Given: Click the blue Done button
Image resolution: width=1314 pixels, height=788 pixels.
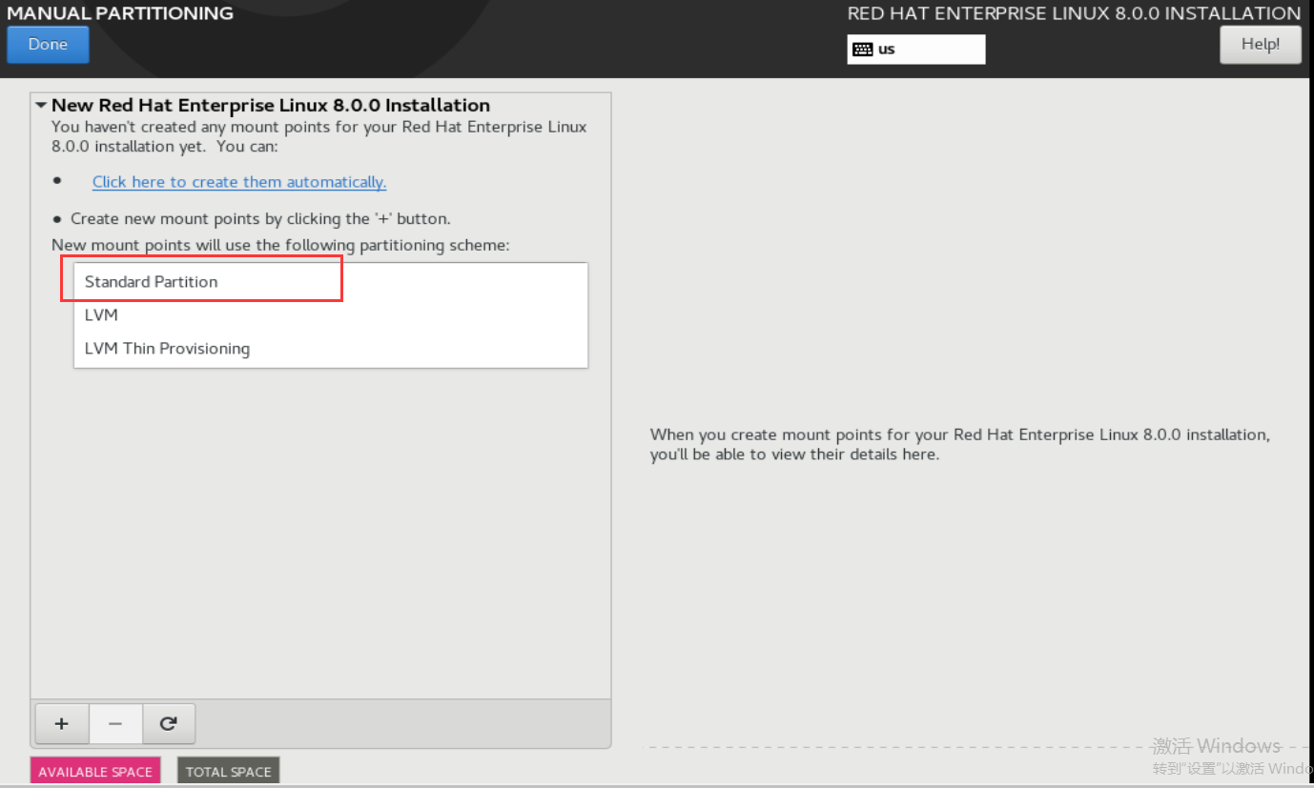Looking at the screenshot, I should 48,45.
